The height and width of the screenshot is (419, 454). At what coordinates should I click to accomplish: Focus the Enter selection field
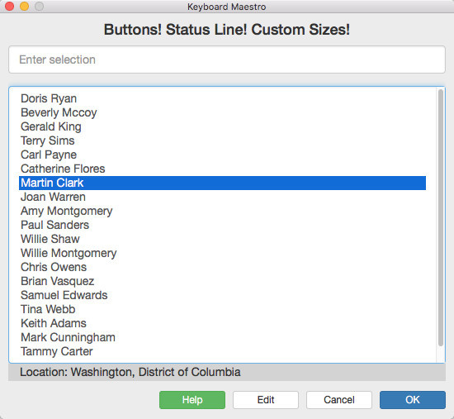tap(227, 60)
